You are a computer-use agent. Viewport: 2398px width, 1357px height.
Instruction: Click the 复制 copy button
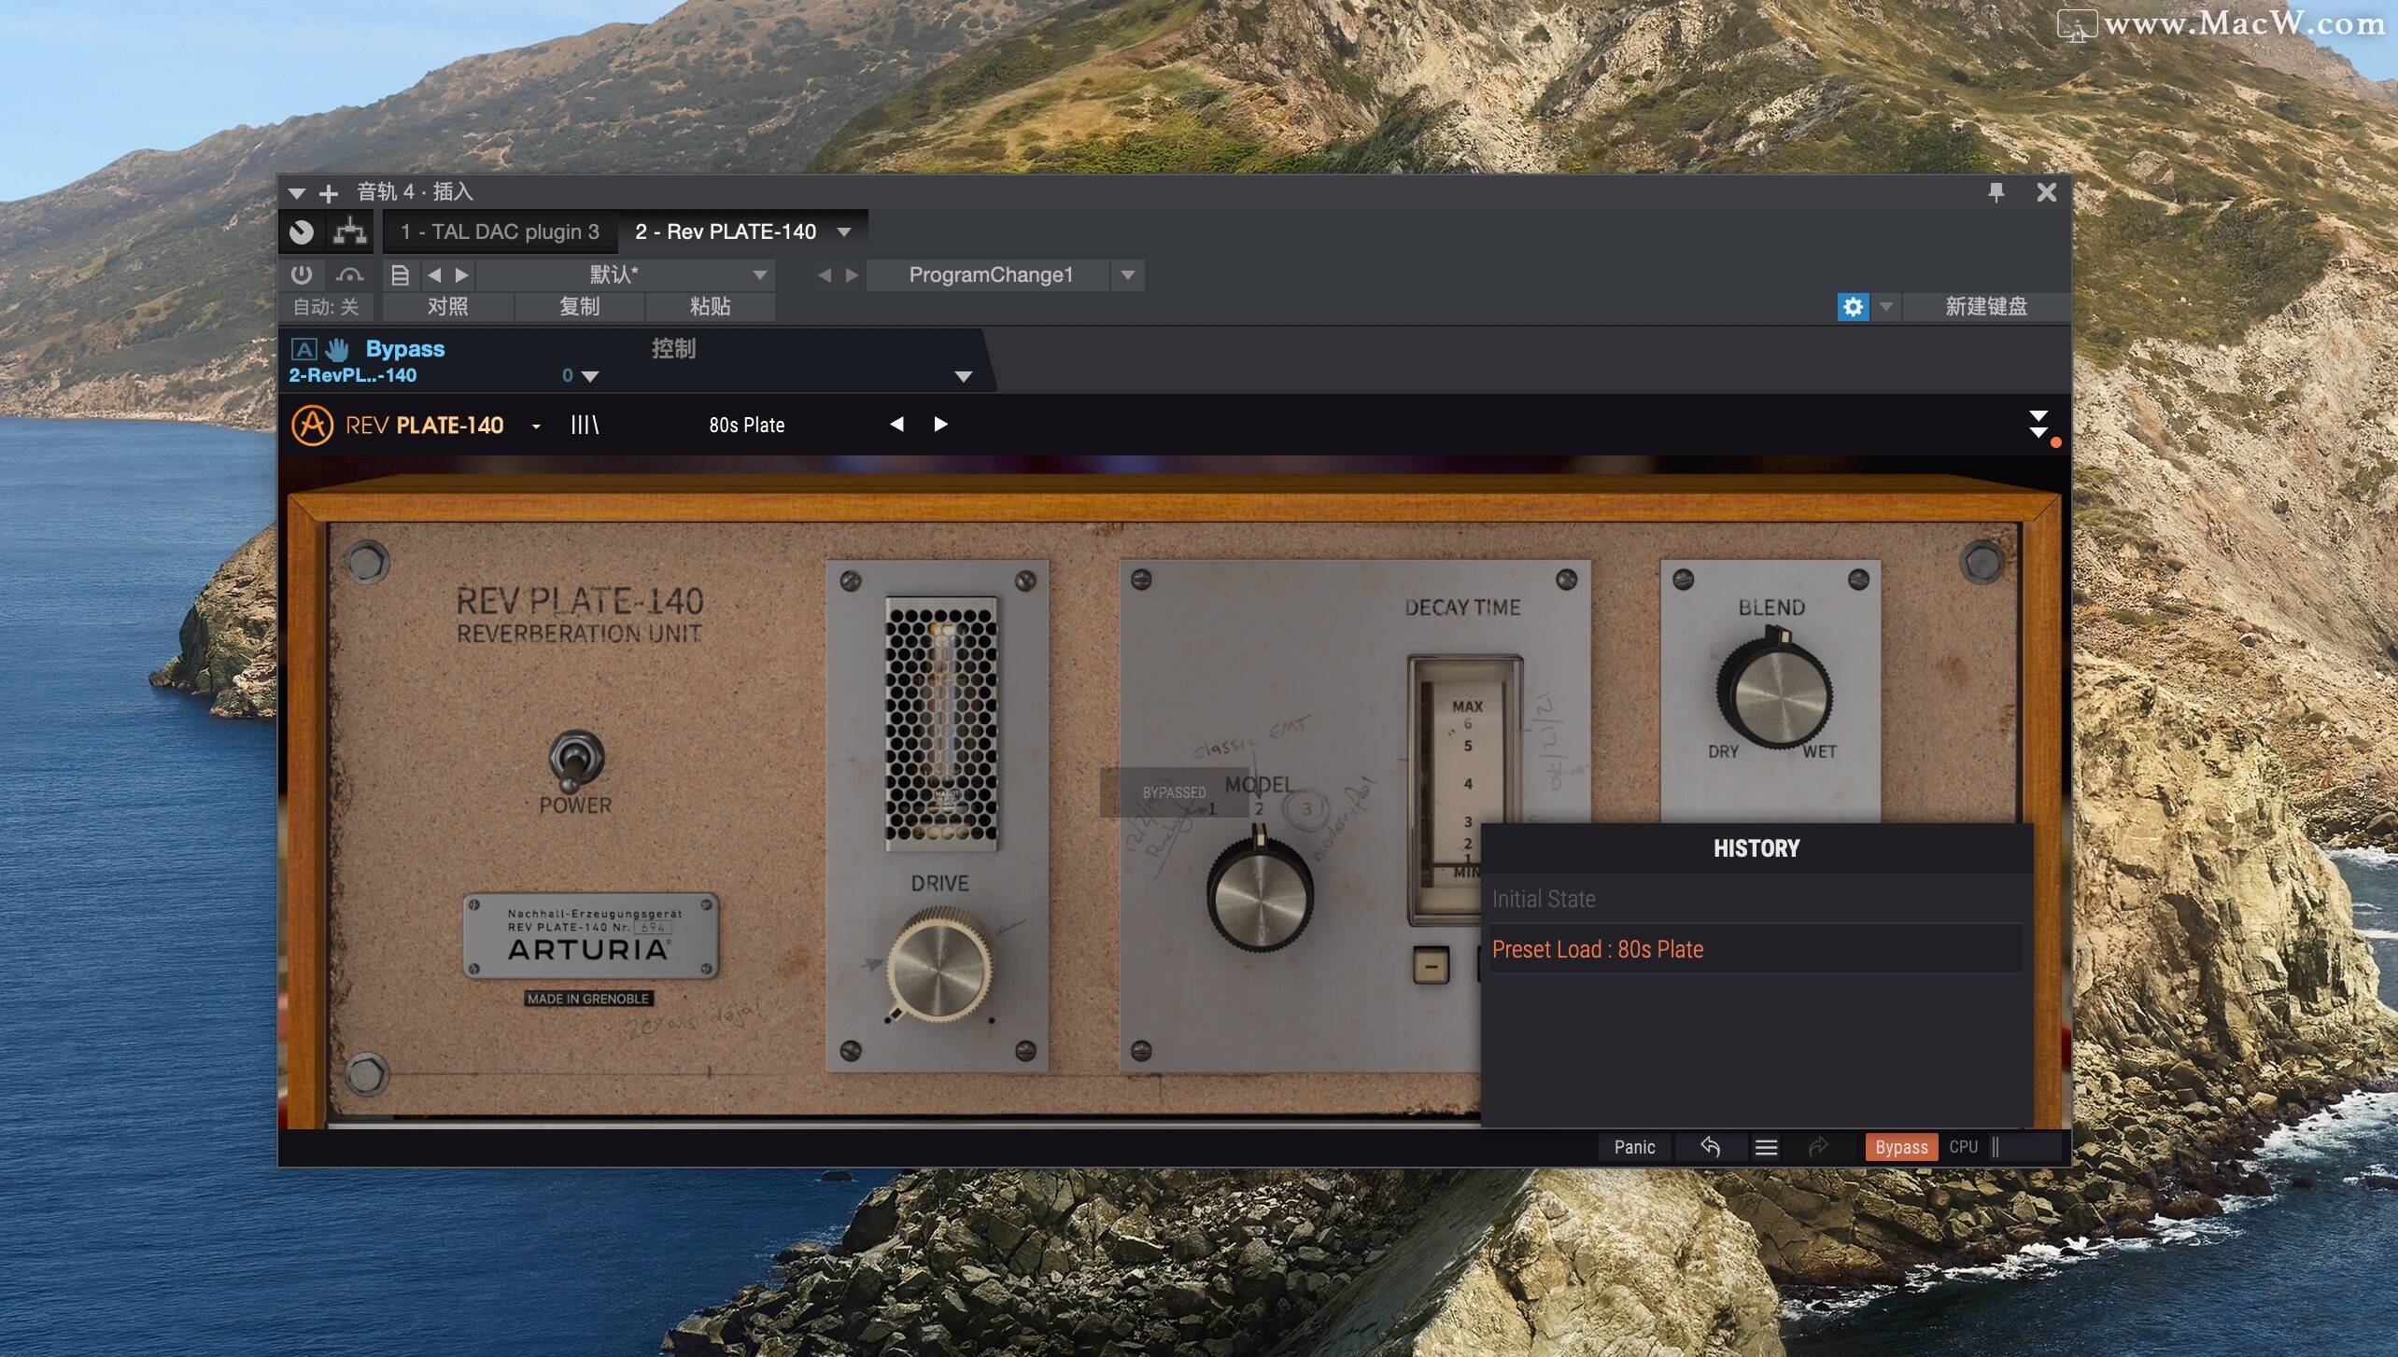(579, 306)
